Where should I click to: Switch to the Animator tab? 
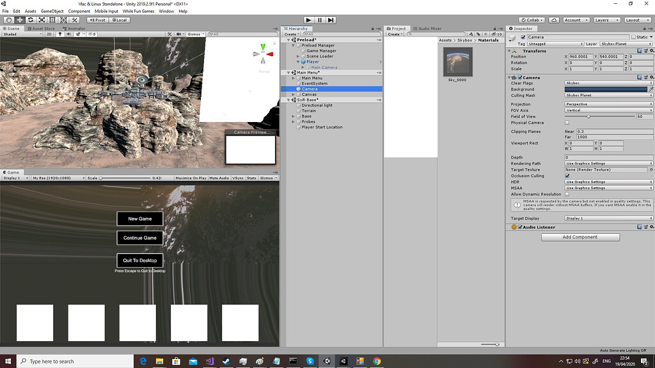(75, 28)
